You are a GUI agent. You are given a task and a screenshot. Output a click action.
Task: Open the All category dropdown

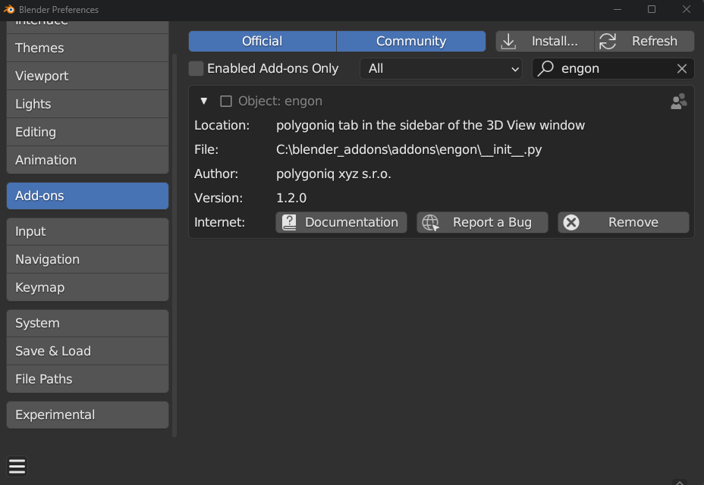[x=441, y=69]
